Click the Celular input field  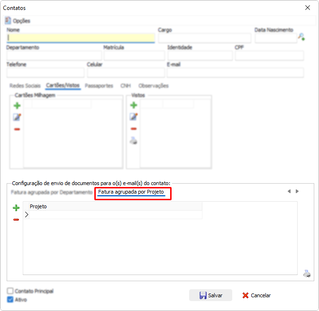(x=126, y=73)
